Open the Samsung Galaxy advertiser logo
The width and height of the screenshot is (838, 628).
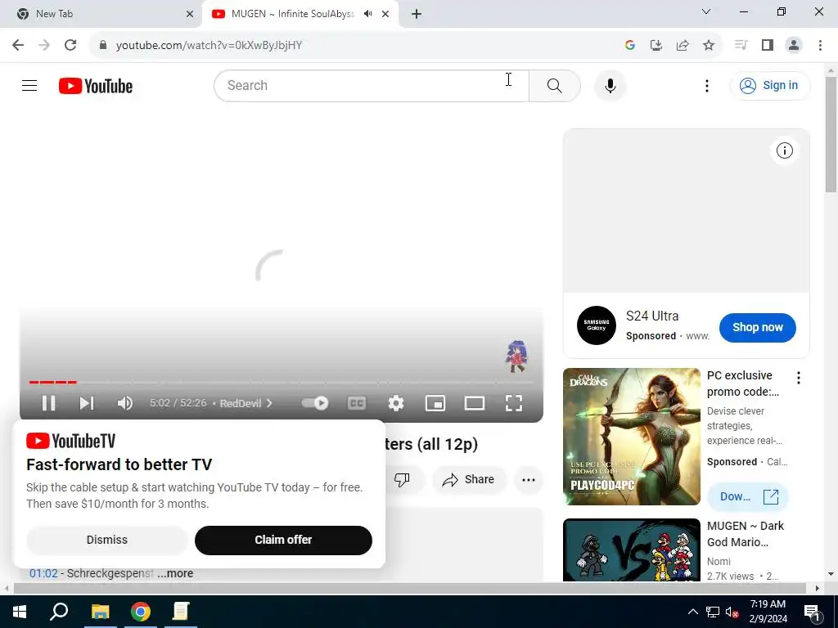point(597,325)
